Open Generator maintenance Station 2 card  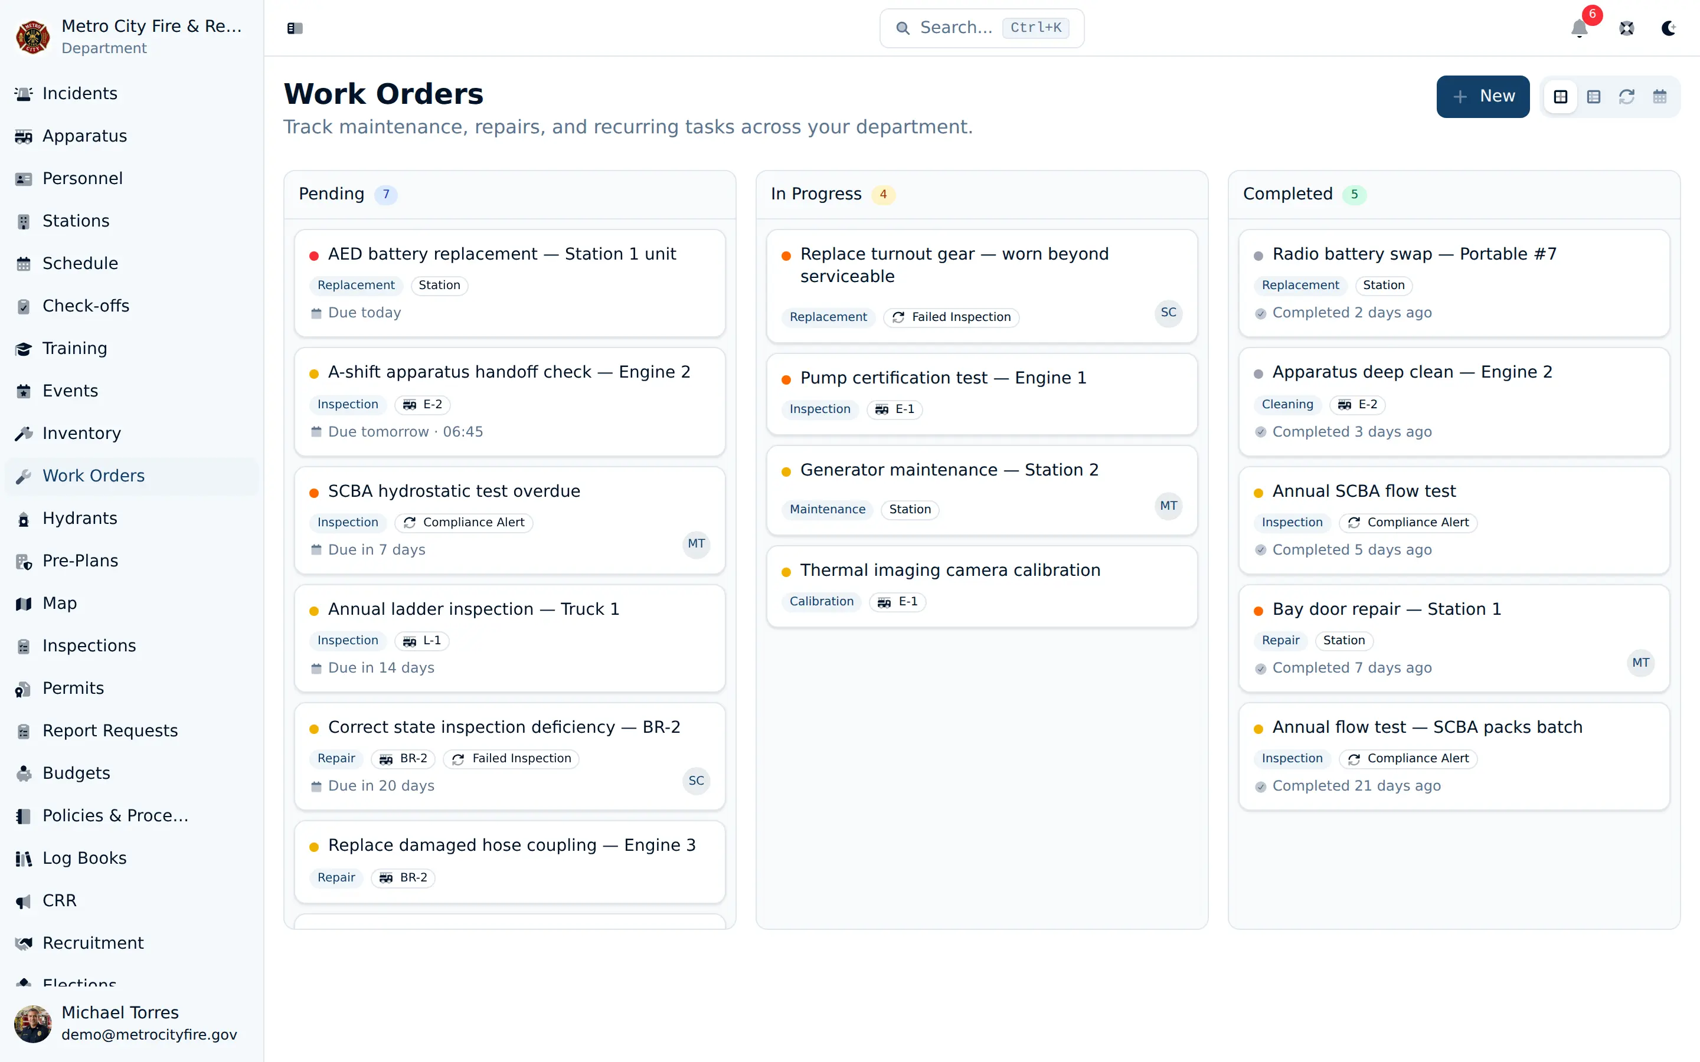(982, 490)
